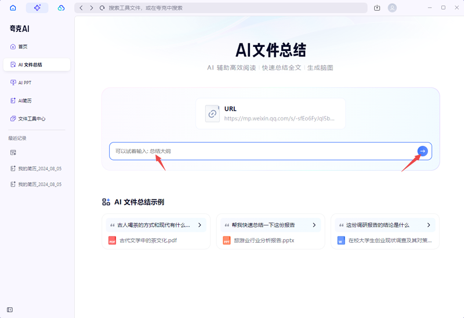The image size is (464, 318).
Task: Click the 最近记录 section label
Action: [17, 138]
